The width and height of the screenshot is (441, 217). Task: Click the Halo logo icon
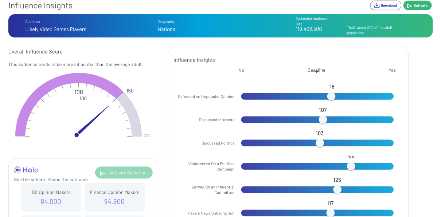pyautogui.click(x=17, y=170)
